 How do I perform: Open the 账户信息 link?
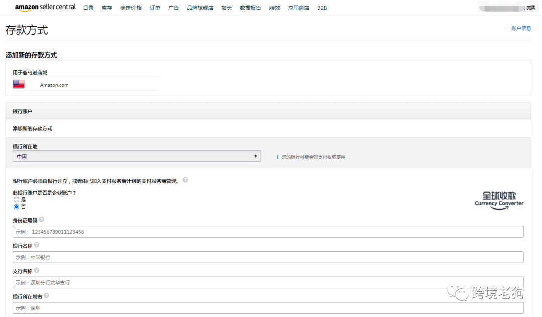tap(521, 28)
